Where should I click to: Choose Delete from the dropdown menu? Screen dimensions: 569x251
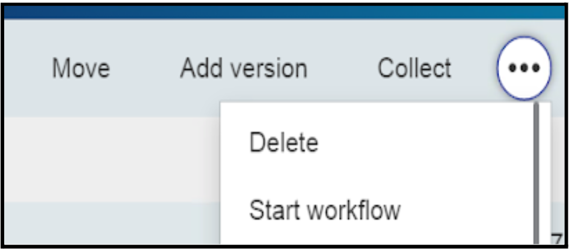pos(283,144)
